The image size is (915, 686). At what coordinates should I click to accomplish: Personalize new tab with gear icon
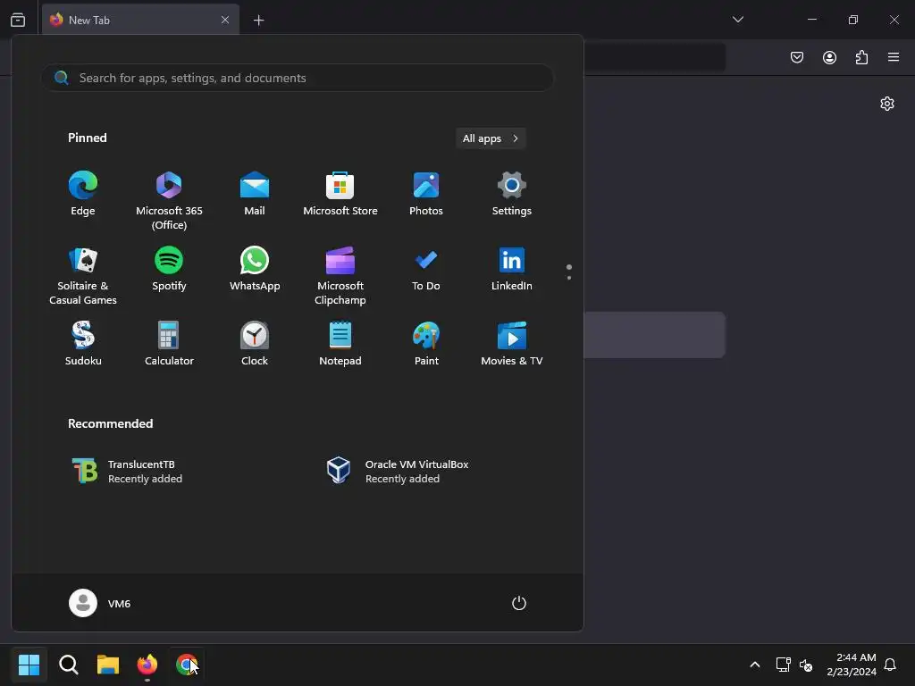click(x=887, y=104)
